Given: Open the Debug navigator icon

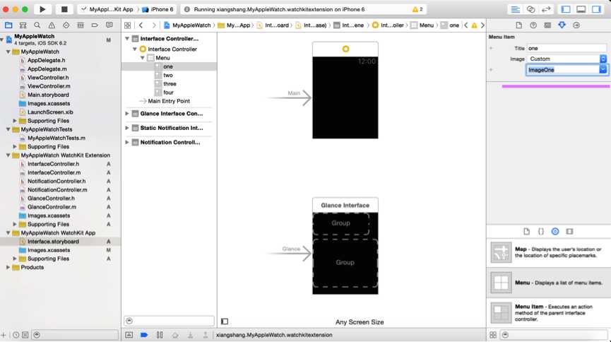Looking at the screenshot, I should click(81, 25).
